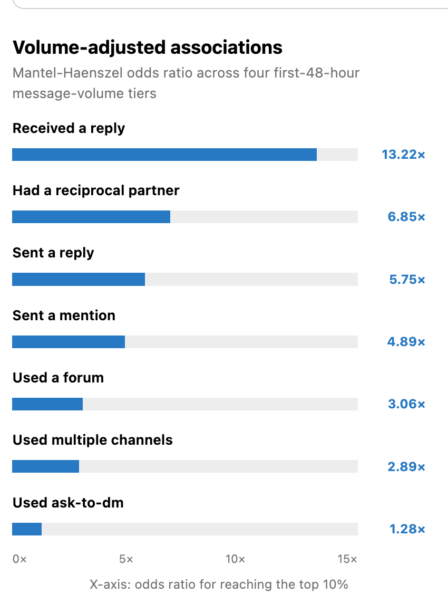Select the Had a reciprocal partner label

point(96,191)
